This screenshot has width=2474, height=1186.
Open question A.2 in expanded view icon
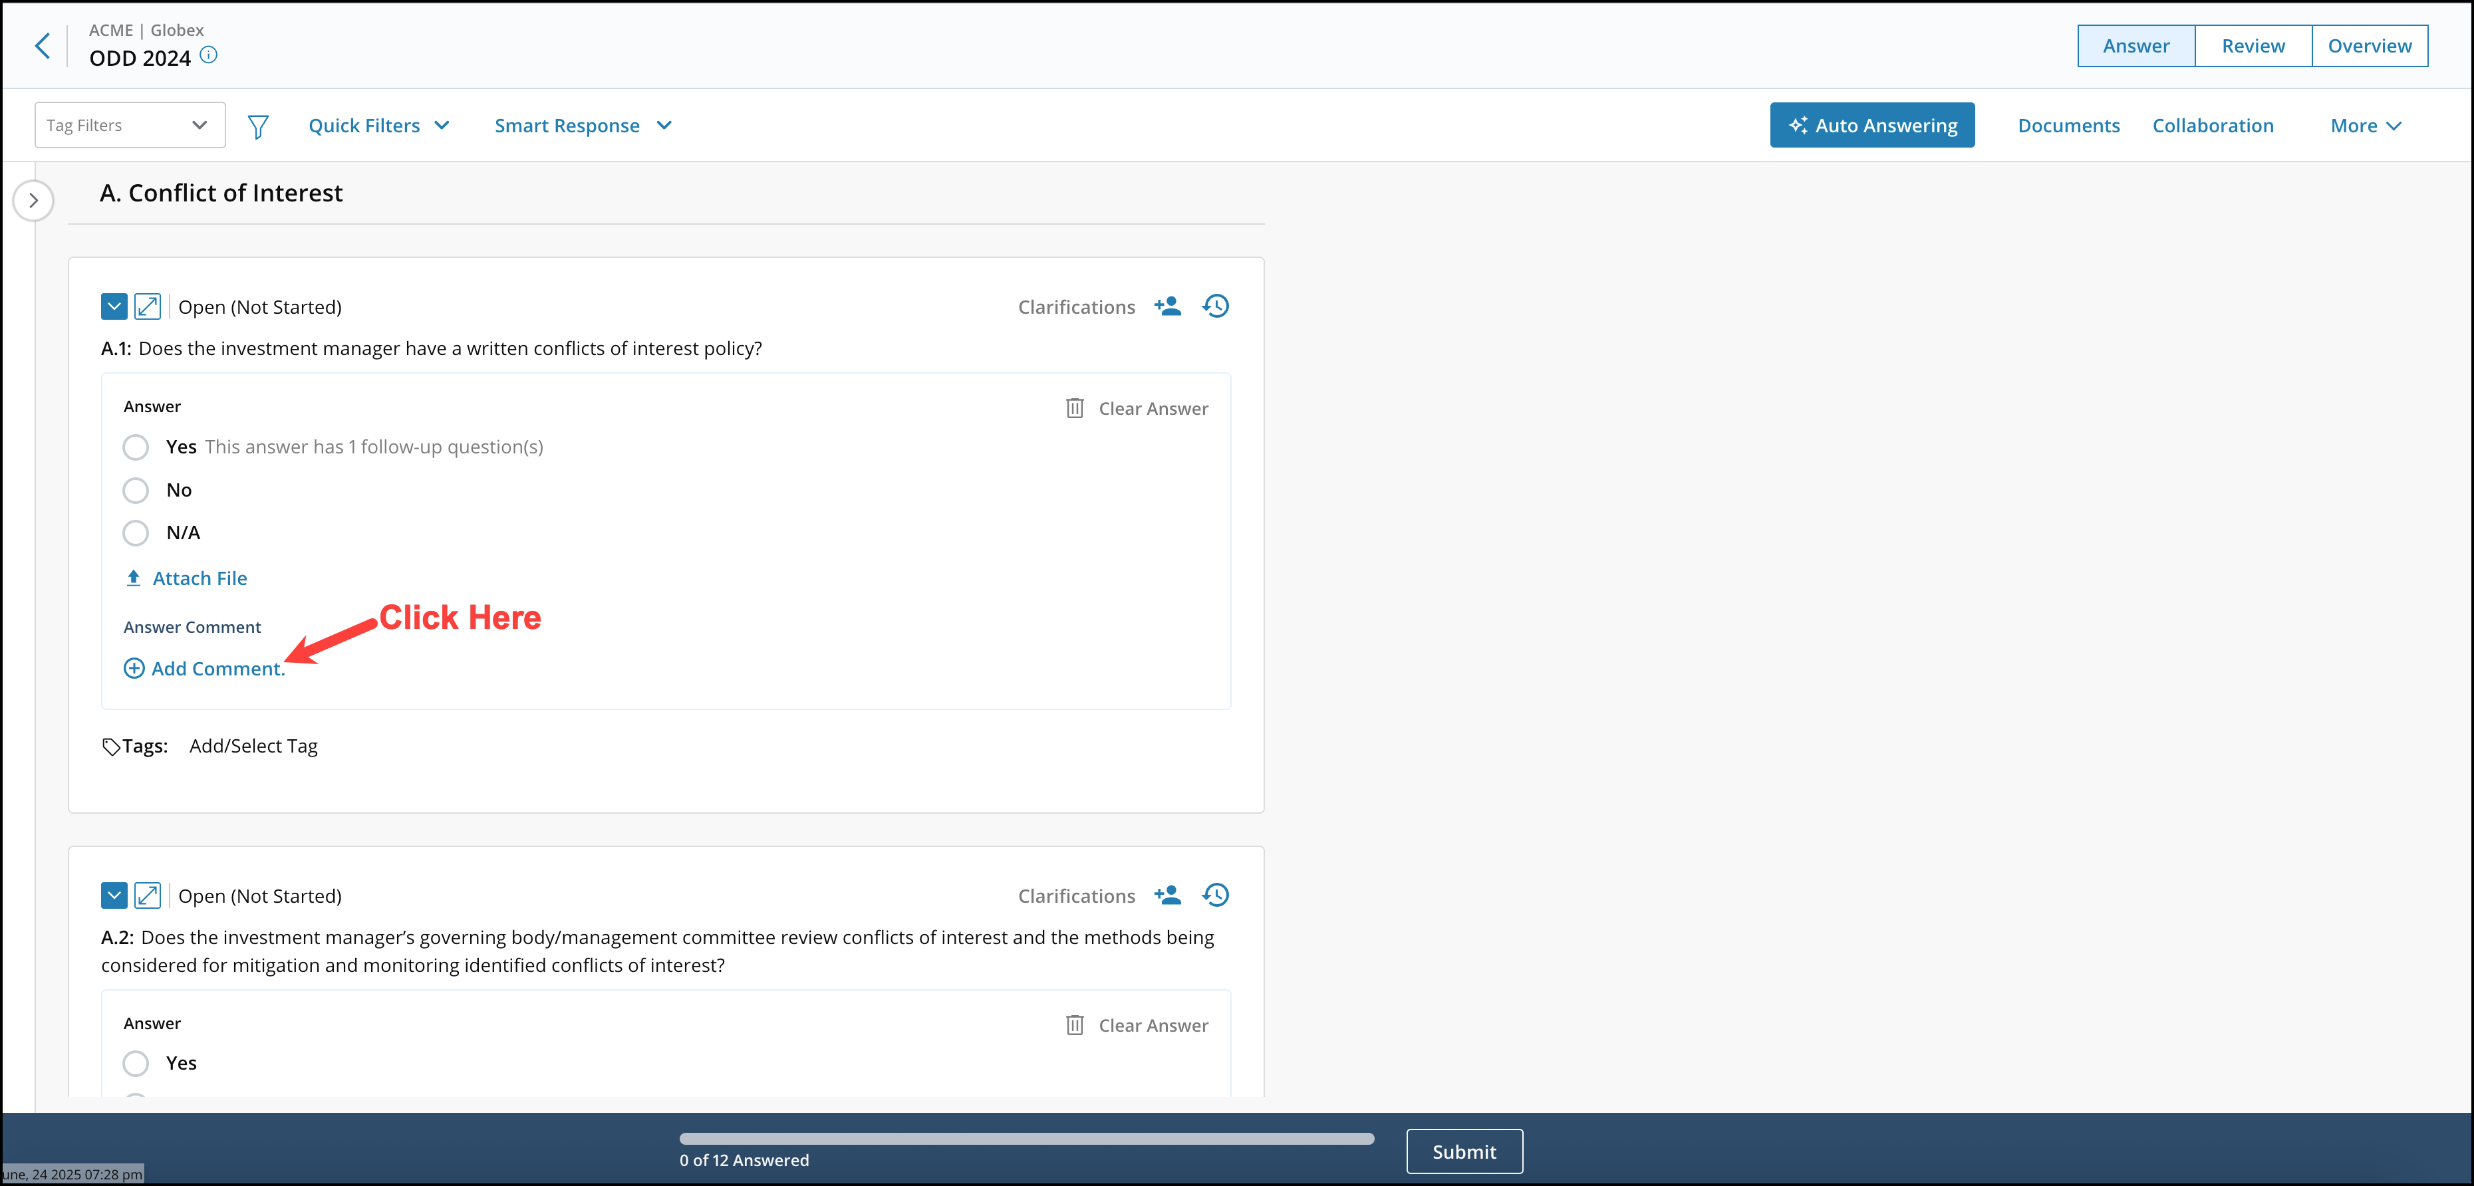pos(147,896)
